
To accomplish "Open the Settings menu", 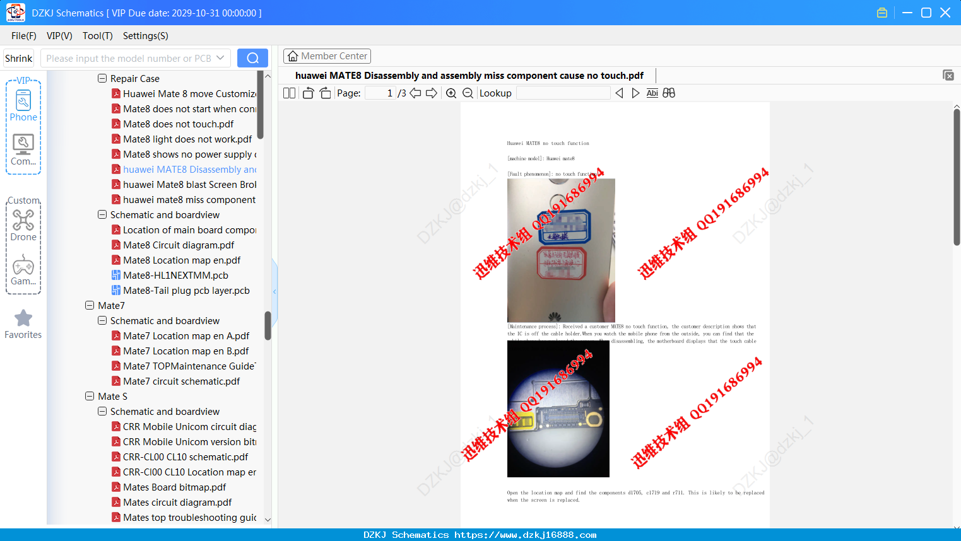I will (x=146, y=36).
